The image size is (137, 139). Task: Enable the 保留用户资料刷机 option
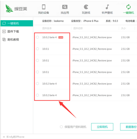[61, 127]
